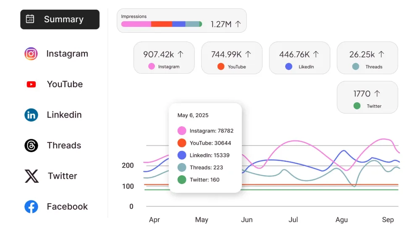Click the Threads logo icon
The image size is (420, 236).
click(31, 145)
